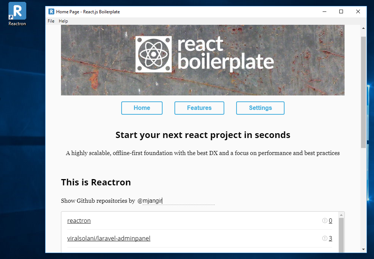
Task: Click the main page vertical scrollbar thumb
Action: pos(364,92)
